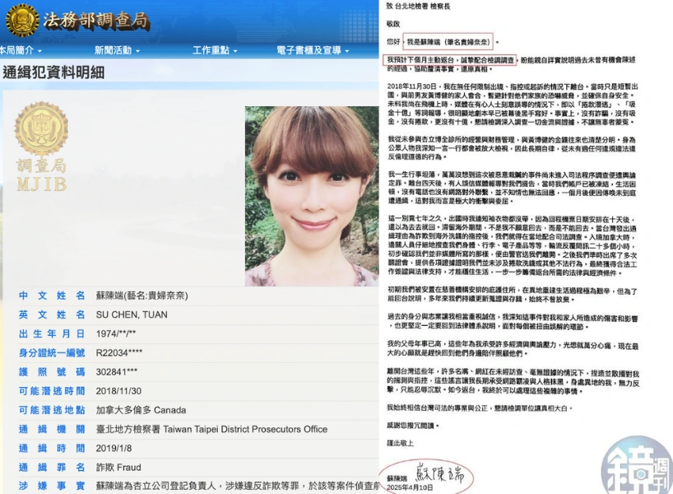
Task: Click the birth date value 1974/**/**
Action: tap(116, 333)
